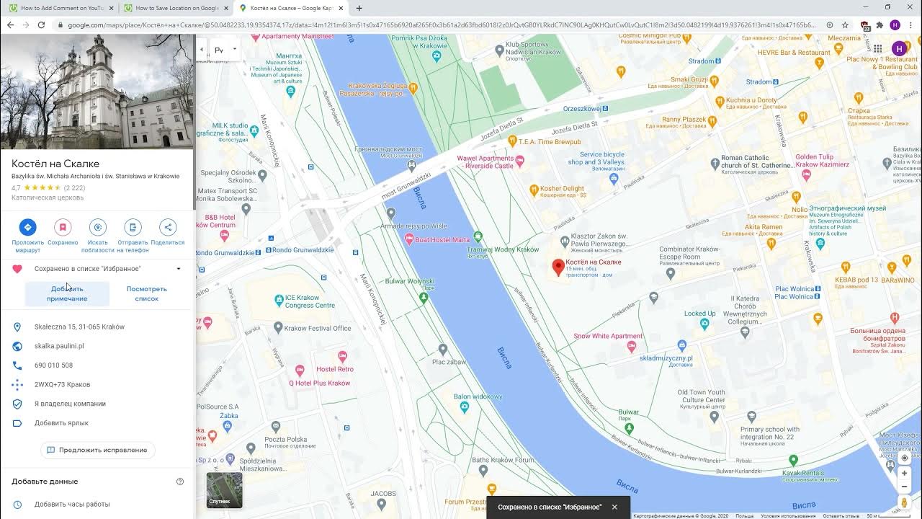Select the Костёл на Скалке Google Maps tab
Screen dimensions: 922x519
click(291, 8)
